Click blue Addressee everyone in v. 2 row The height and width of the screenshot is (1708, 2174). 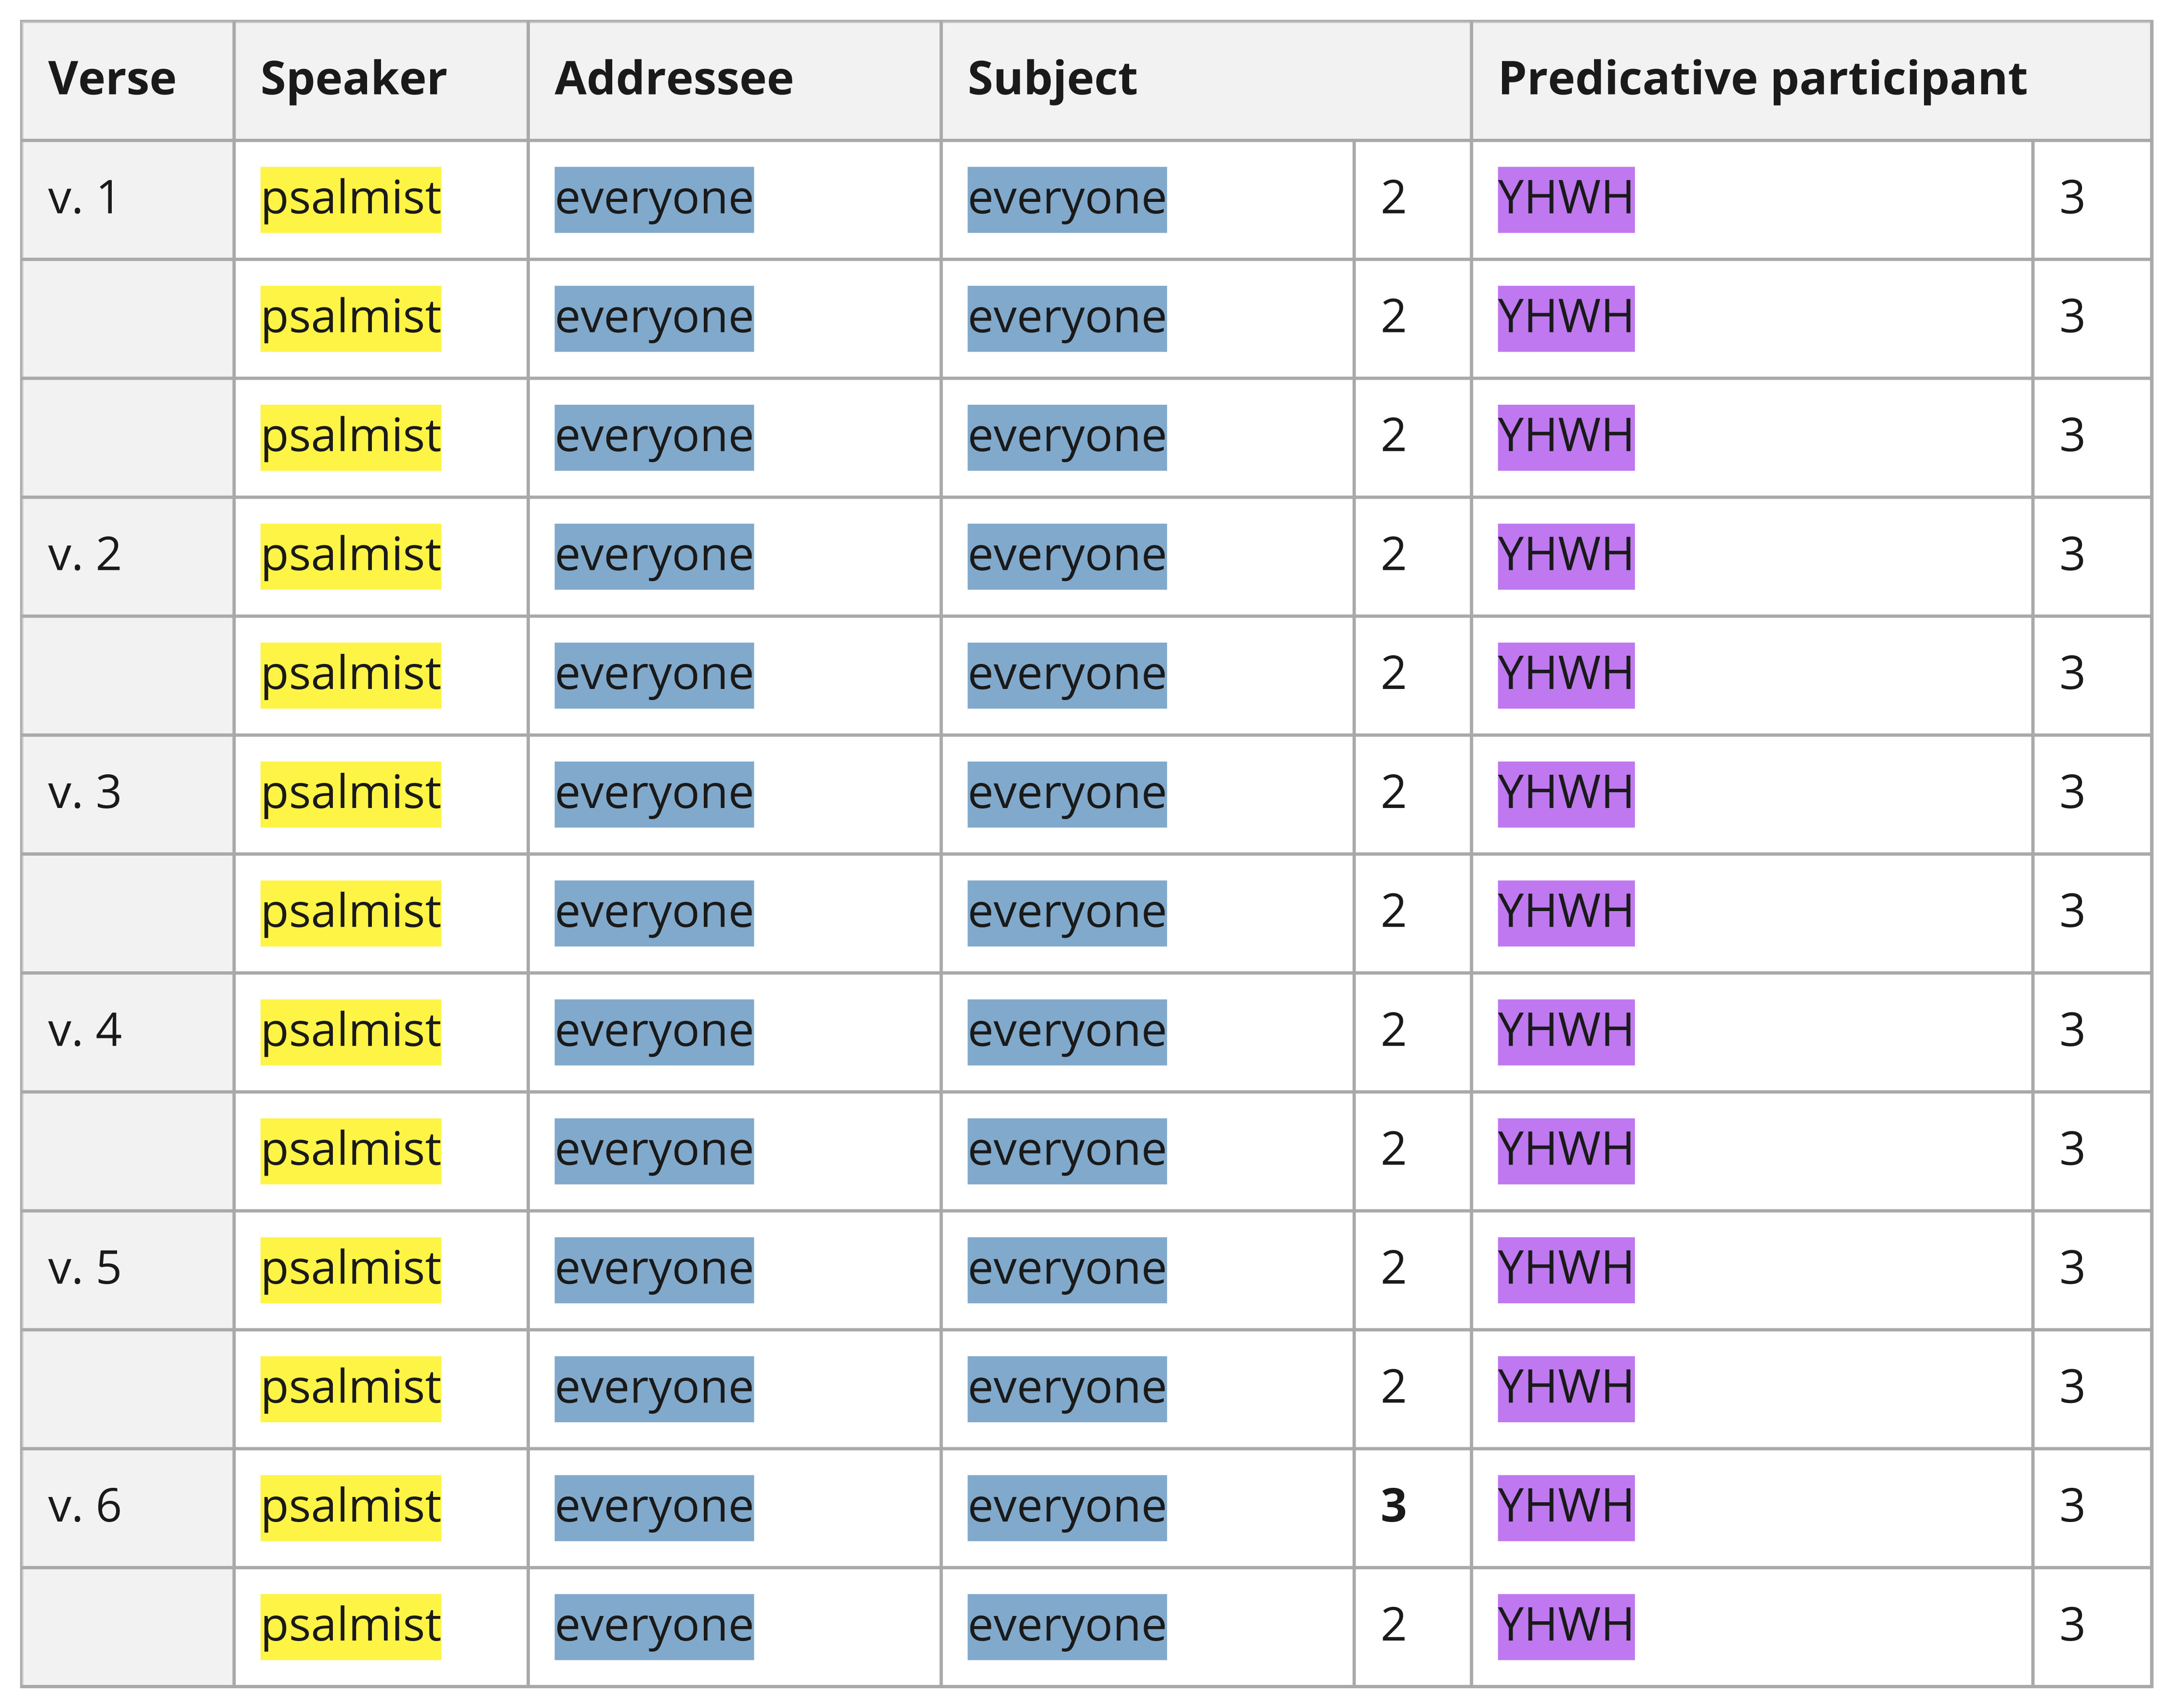654,556
